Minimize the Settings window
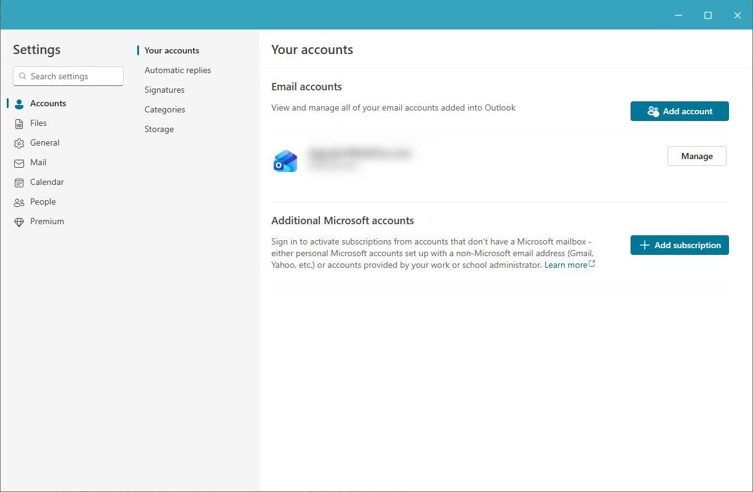 pos(679,15)
